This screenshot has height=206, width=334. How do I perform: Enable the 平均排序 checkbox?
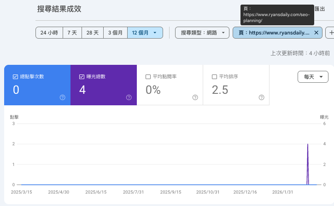[215, 77]
